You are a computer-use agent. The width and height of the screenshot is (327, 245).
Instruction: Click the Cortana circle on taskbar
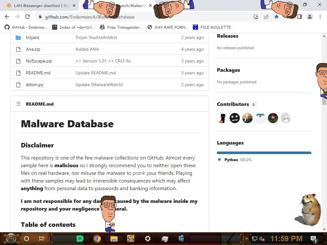tap(27, 239)
